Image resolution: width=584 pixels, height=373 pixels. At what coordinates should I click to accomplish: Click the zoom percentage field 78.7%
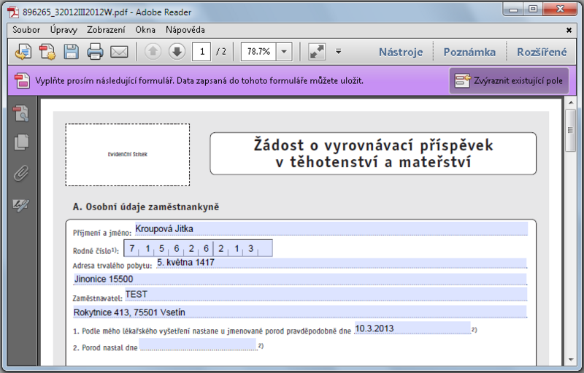point(258,52)
